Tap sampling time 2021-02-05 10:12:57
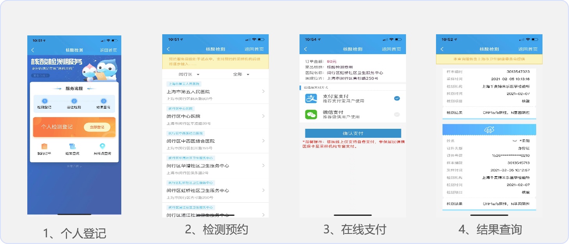 pyautogui.click(x=510, y=170)
